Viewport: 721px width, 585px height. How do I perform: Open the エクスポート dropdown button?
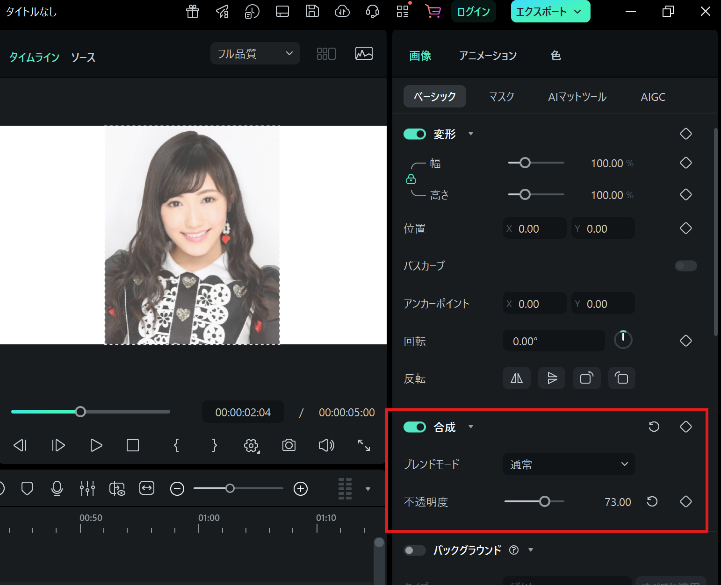tap(550, 12)
